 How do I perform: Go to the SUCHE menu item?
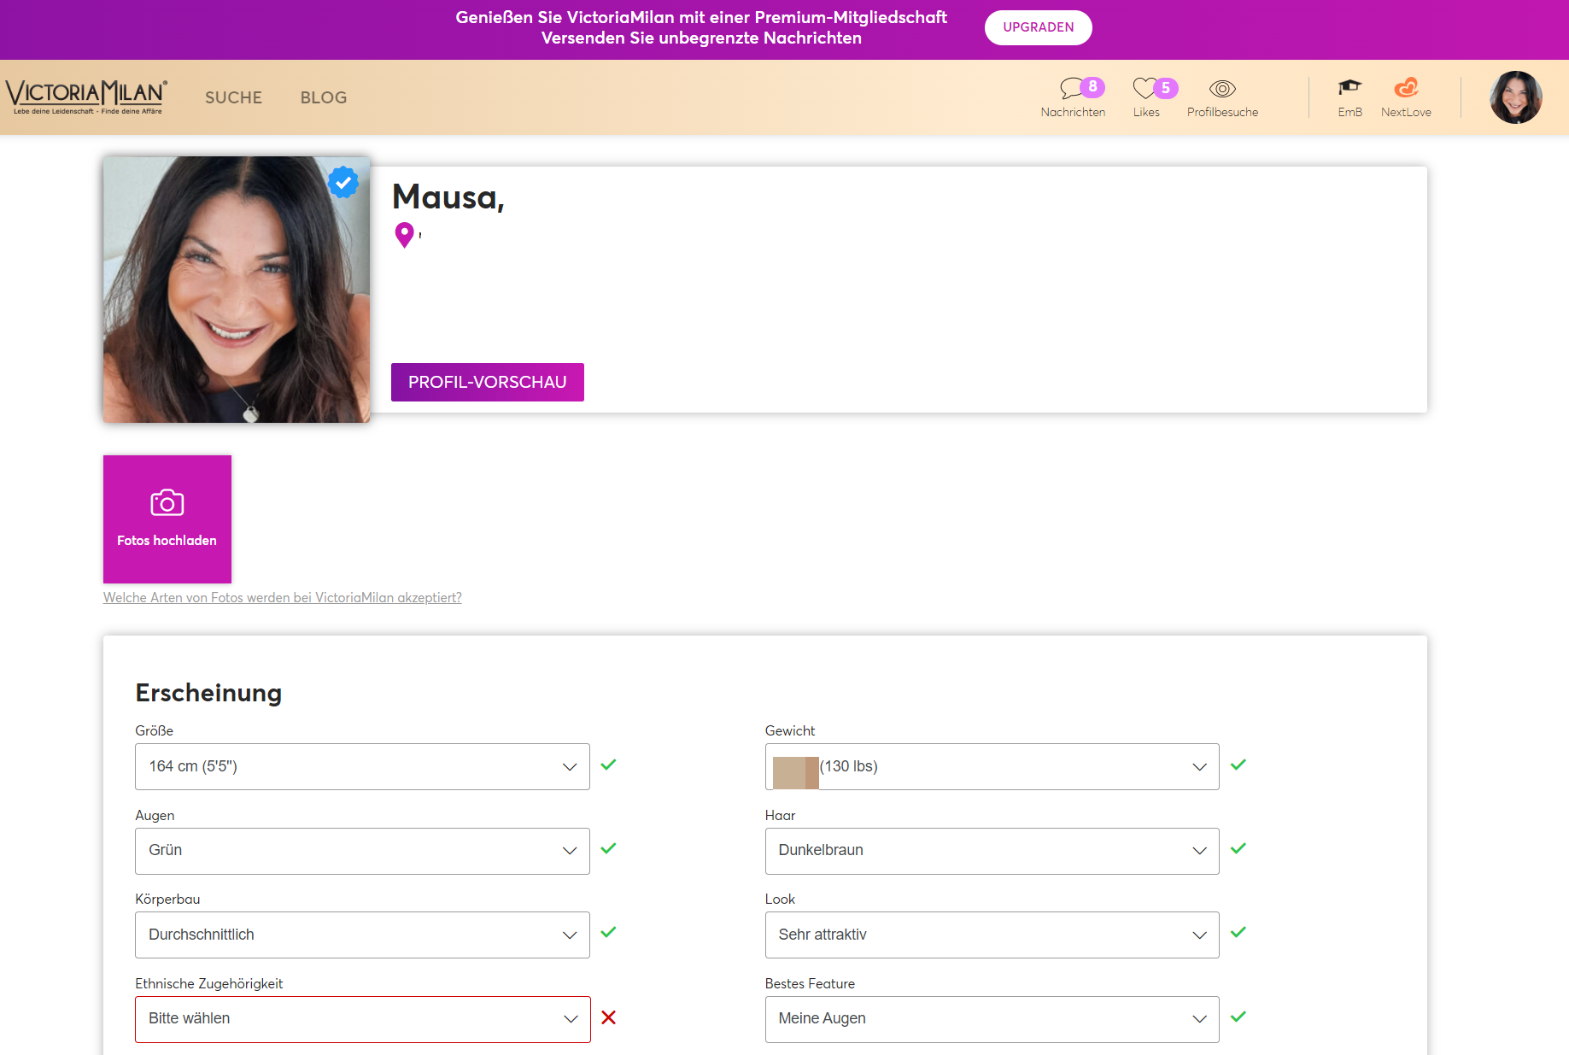coord(233,97)
